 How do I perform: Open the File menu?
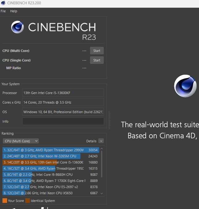(3, 11)
